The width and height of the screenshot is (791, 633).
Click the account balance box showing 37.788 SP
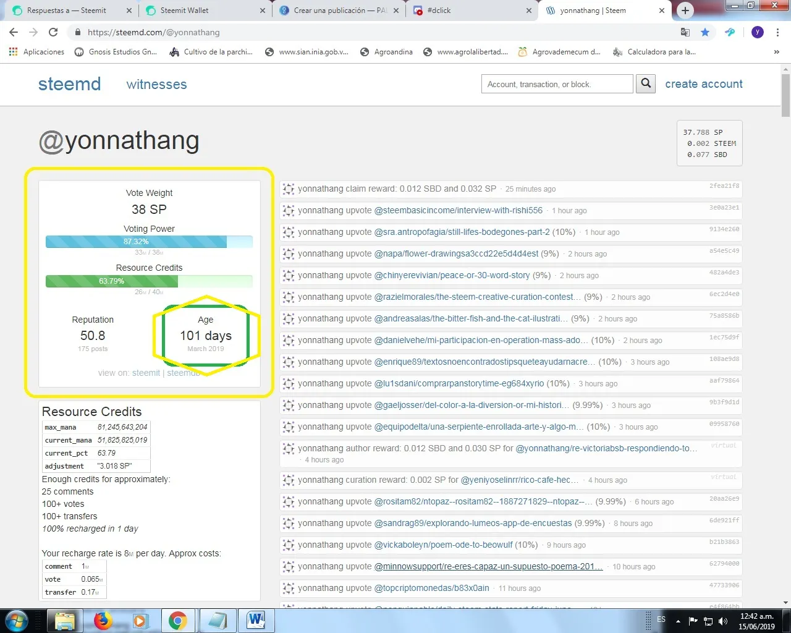pos(709,143)
